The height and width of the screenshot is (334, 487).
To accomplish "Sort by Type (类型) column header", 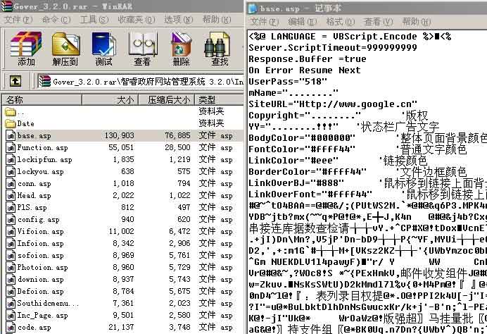I will click(219, 100).
